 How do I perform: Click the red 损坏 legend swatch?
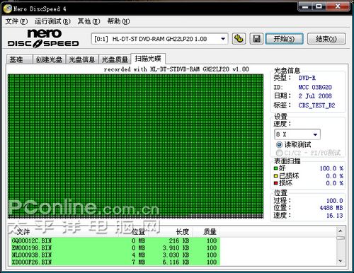click(x=275, y=183)
